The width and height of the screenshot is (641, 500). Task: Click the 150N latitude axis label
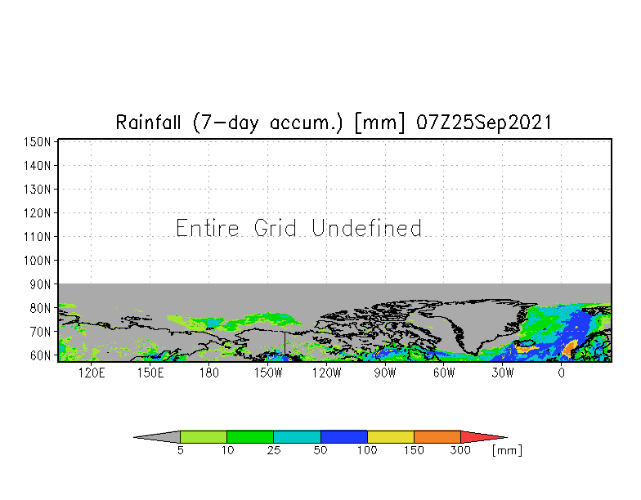point(38,142)
